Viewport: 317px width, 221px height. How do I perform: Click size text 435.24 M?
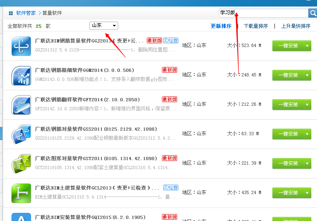click(251, 192)
